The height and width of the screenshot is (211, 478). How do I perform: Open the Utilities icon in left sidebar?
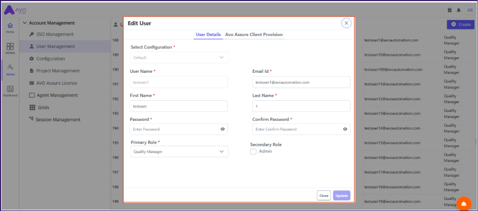point(10,49)
